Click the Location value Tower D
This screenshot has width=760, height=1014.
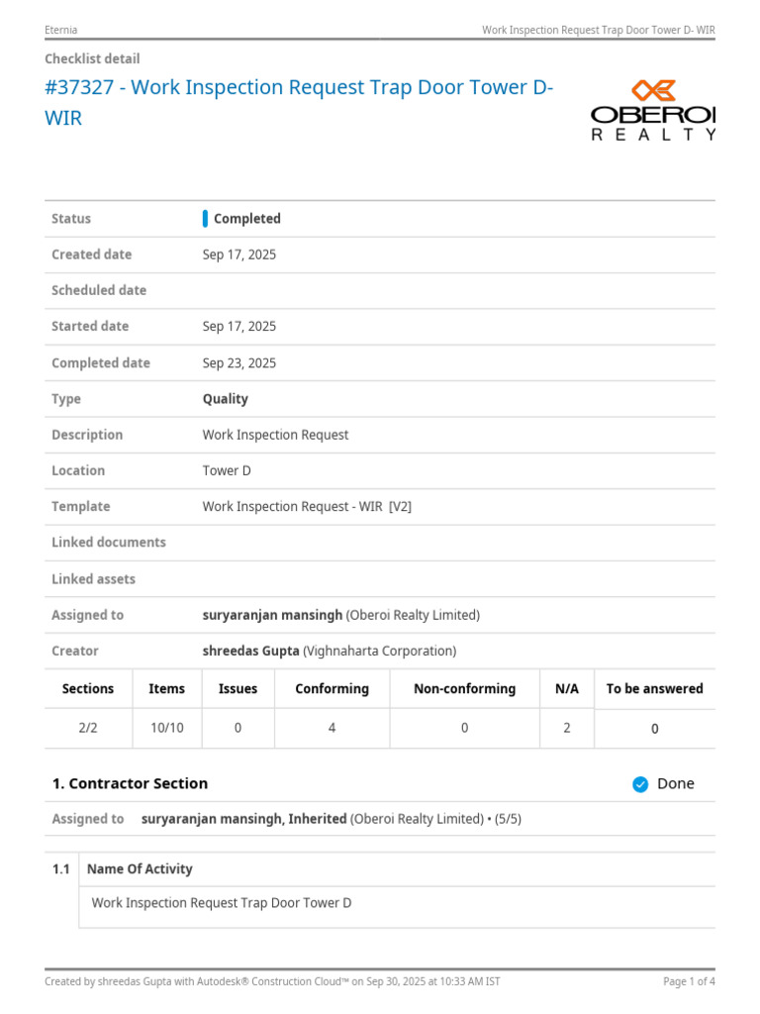pos(227,470)
